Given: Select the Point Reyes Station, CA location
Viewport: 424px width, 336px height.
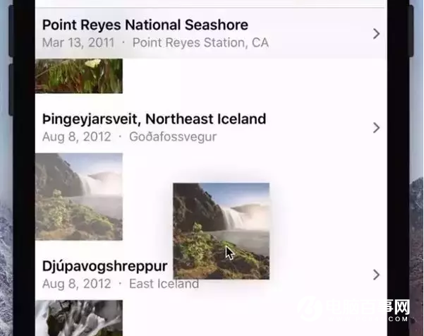Looking at the screenshot, I should (x=200, y=42).
